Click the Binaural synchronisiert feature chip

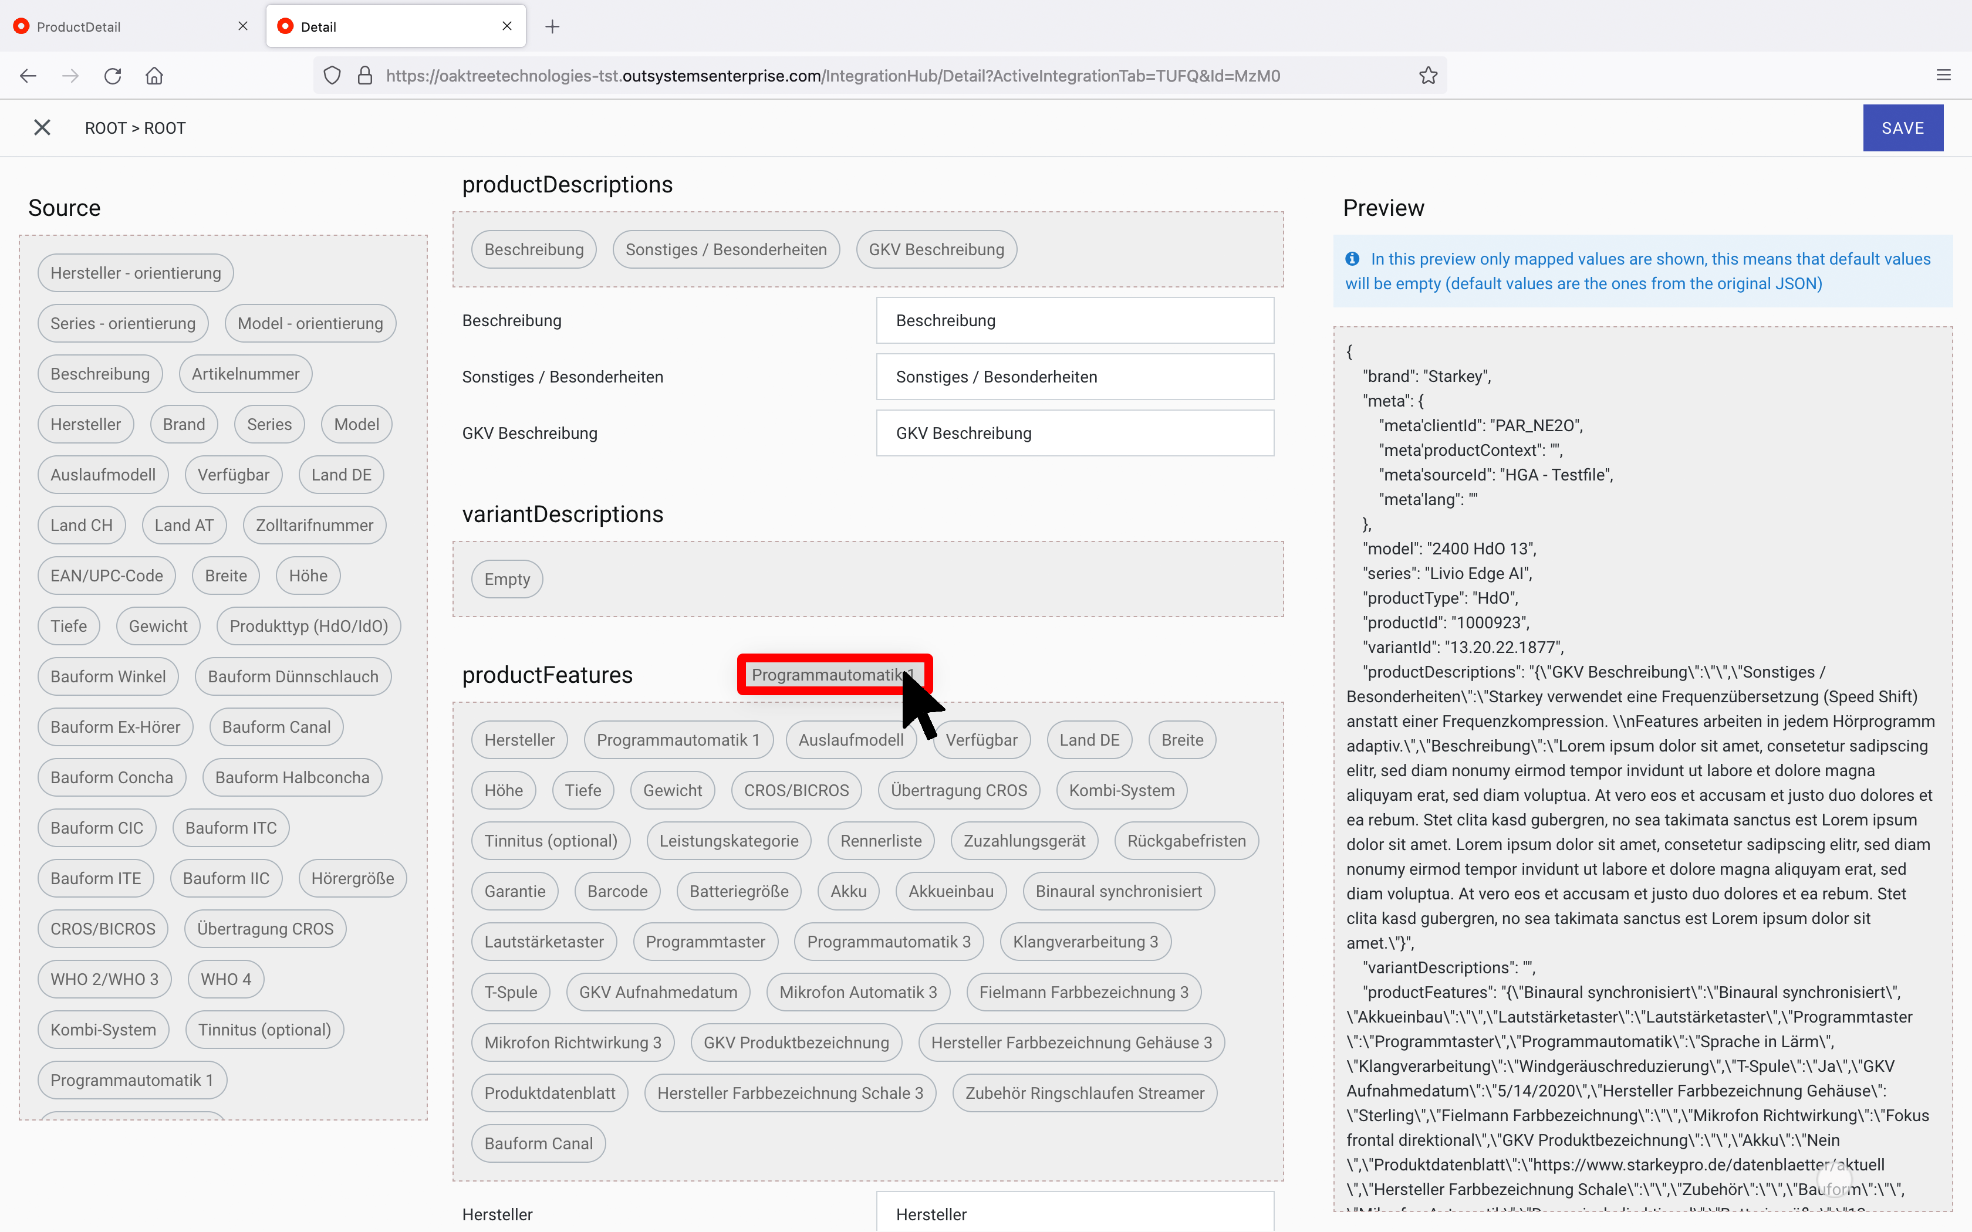(x=1118, y=891)
